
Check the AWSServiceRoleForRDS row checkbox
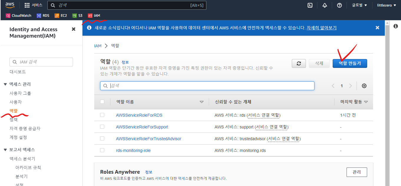[x=102, y=115]
